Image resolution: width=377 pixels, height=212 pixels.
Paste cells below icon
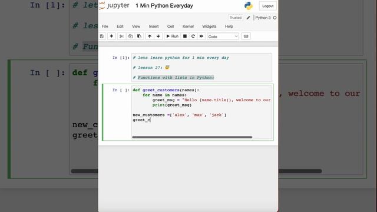[139, 37]
